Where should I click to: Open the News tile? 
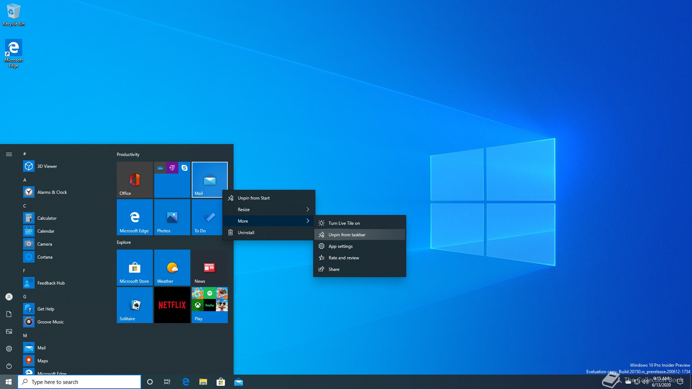point(210,268)
